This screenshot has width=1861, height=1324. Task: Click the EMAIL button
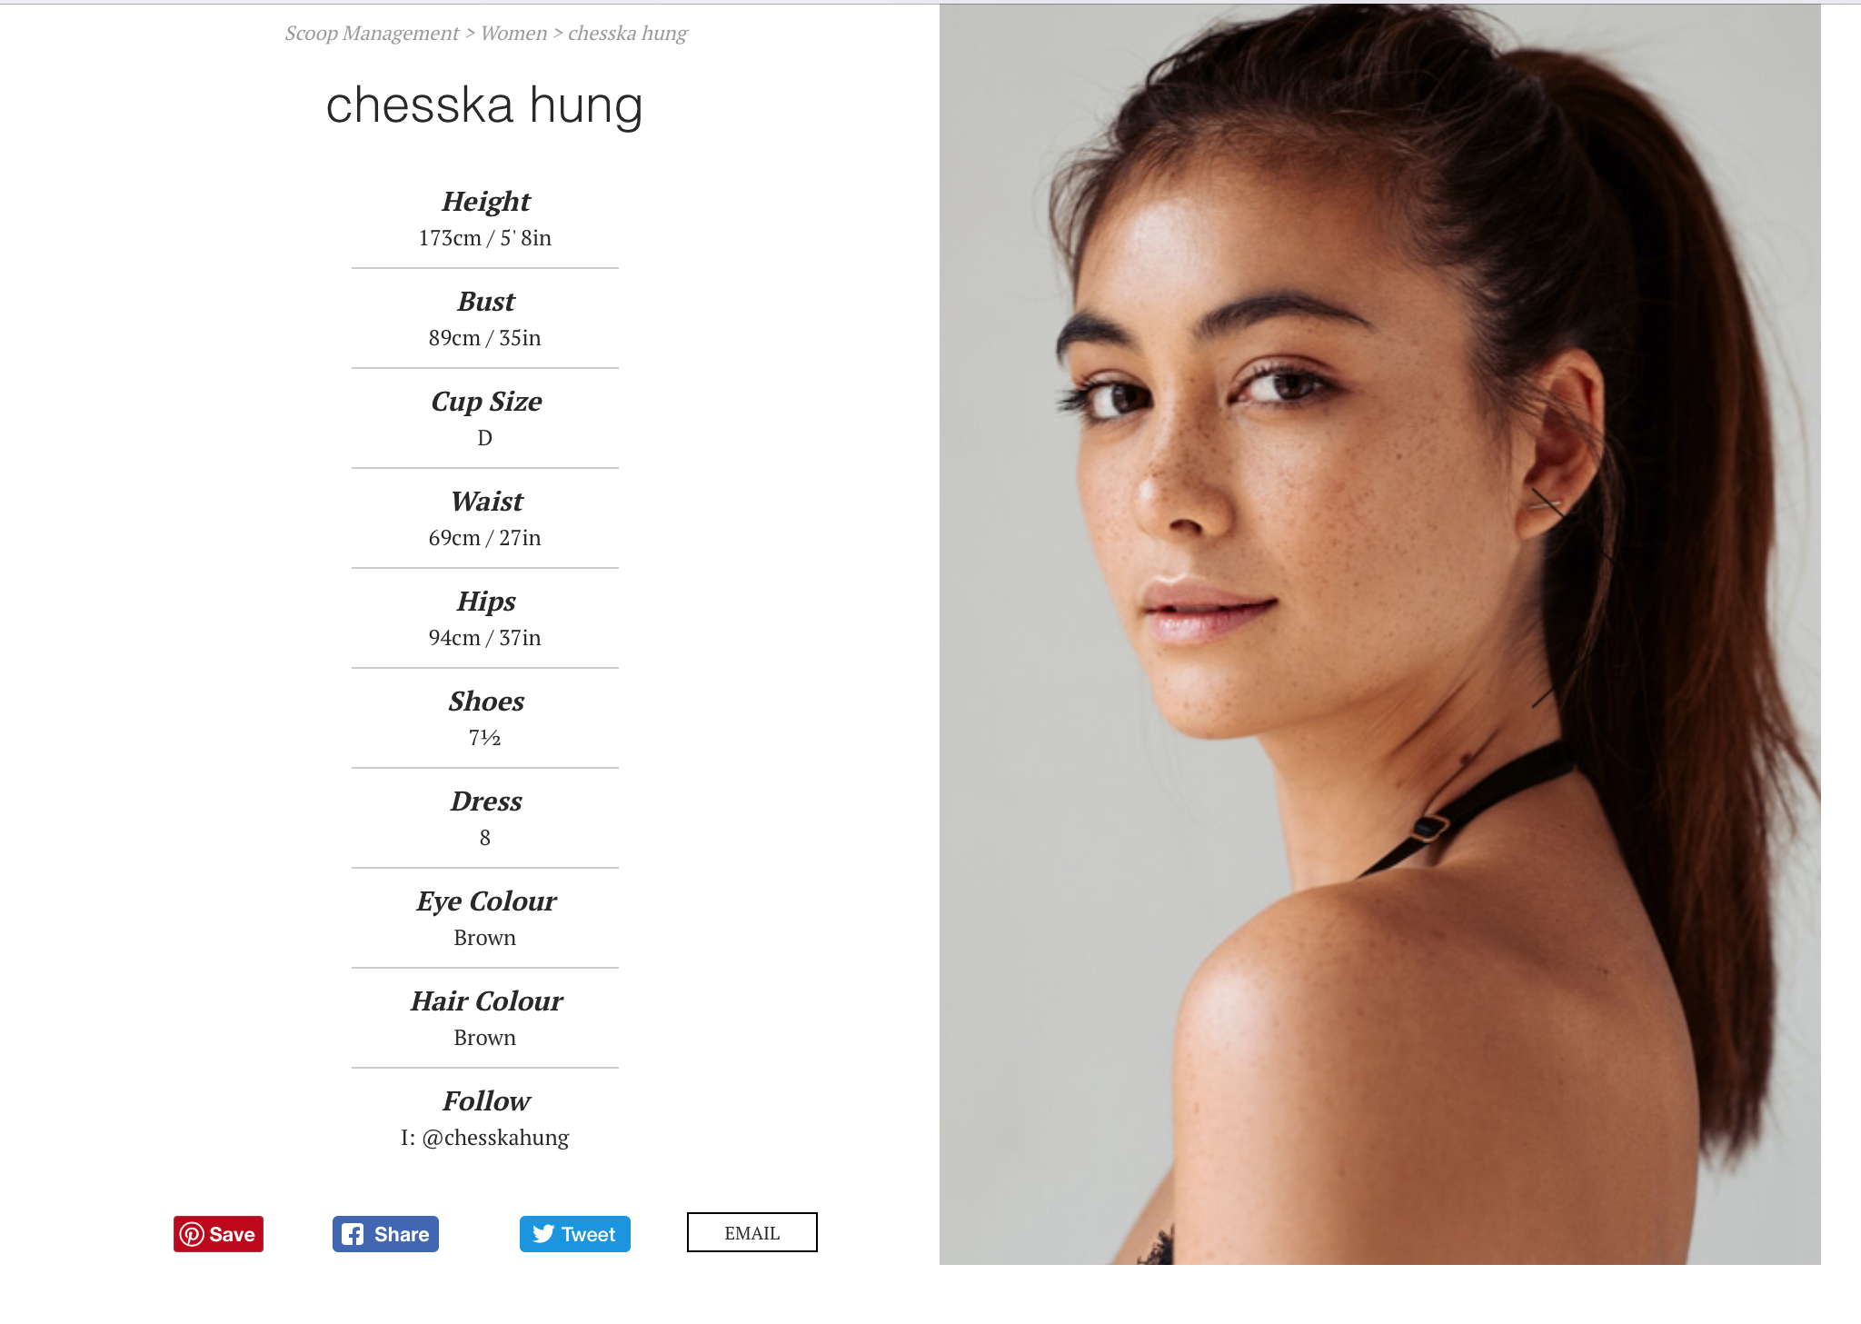pos(752,1233)
